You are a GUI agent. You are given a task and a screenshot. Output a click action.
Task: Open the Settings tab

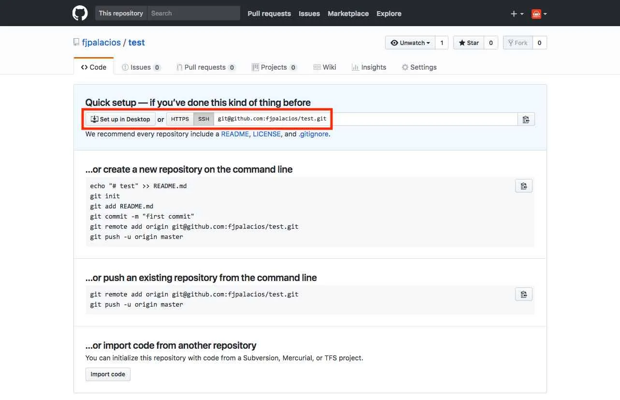419,67
